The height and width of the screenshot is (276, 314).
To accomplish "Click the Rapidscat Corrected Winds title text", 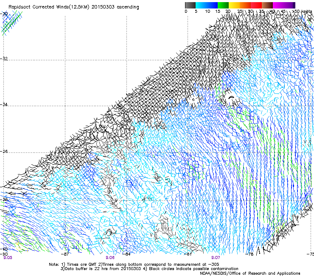I will (74, 7).
